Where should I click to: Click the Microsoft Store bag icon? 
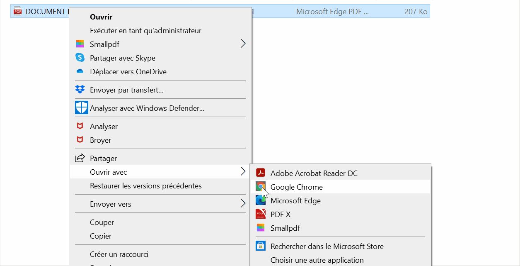tap(261, 246)
